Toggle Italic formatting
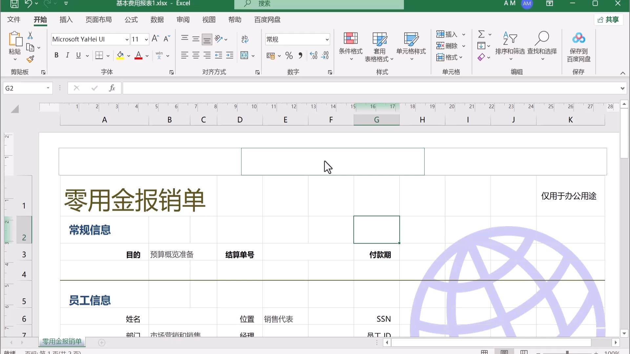Viewport: 630px width, 354px height. click(x=67, y=55)
